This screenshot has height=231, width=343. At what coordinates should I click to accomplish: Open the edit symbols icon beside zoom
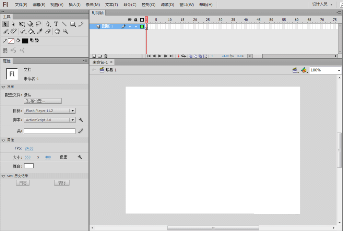[x=304, y=70]
